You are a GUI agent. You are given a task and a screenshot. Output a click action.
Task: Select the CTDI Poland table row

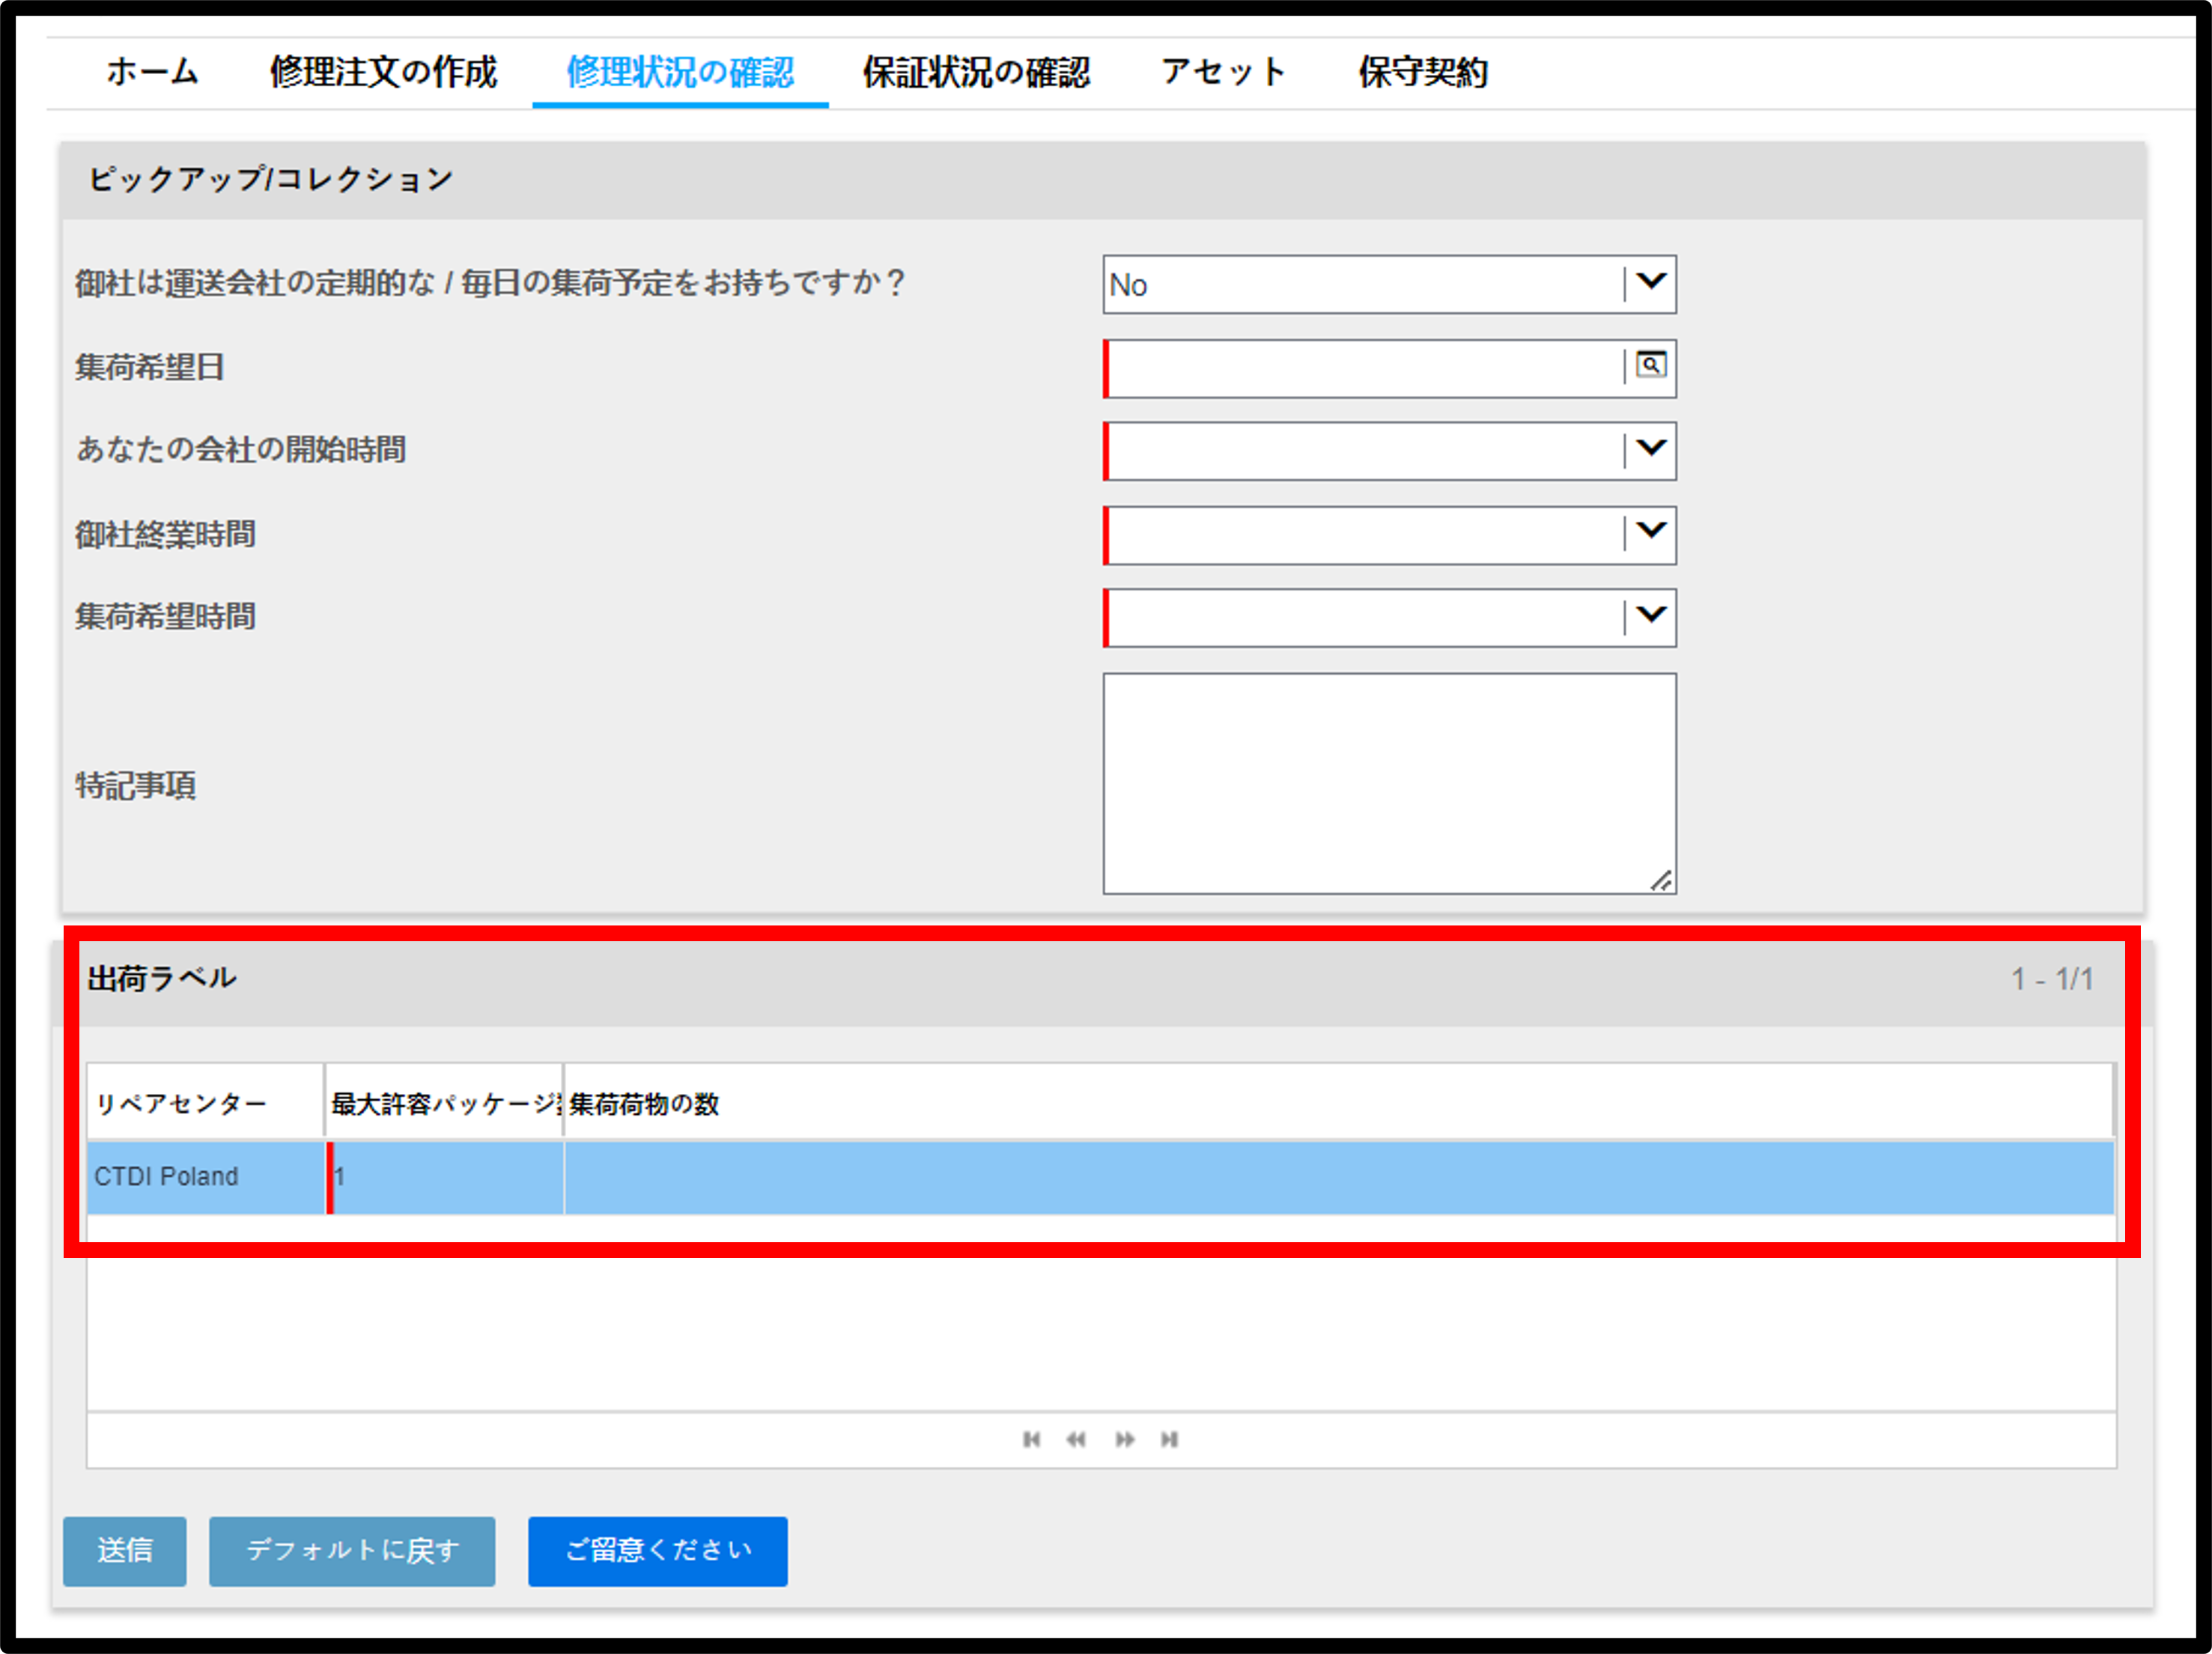click(x=1100, y=1177)
